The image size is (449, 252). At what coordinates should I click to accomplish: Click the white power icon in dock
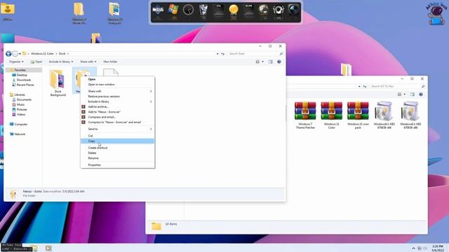[278, 10]
